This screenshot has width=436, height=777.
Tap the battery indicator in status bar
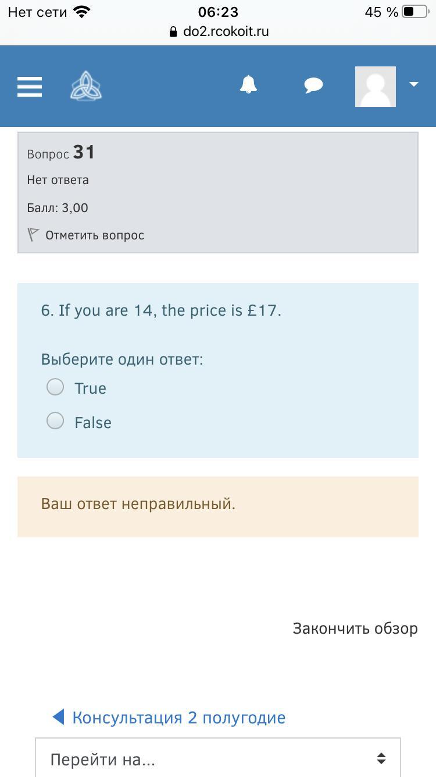[414, 12]
